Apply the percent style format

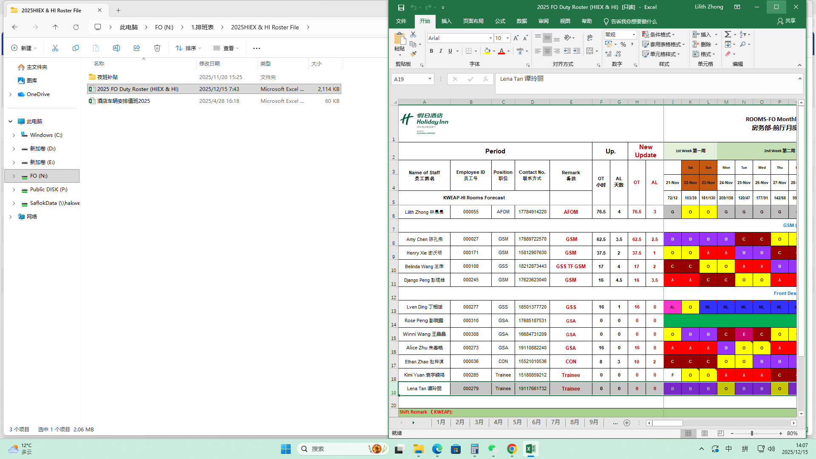[x=623, y=44]
